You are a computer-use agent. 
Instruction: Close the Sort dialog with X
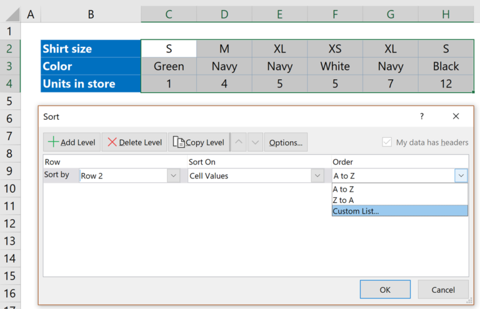(456, 116)
